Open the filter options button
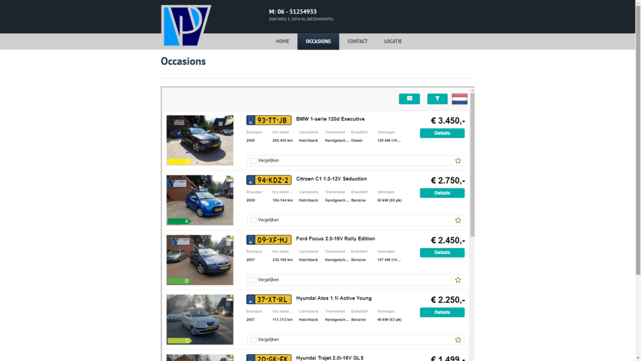This screenshot has height=361, width=641. [x=437, y=98]
